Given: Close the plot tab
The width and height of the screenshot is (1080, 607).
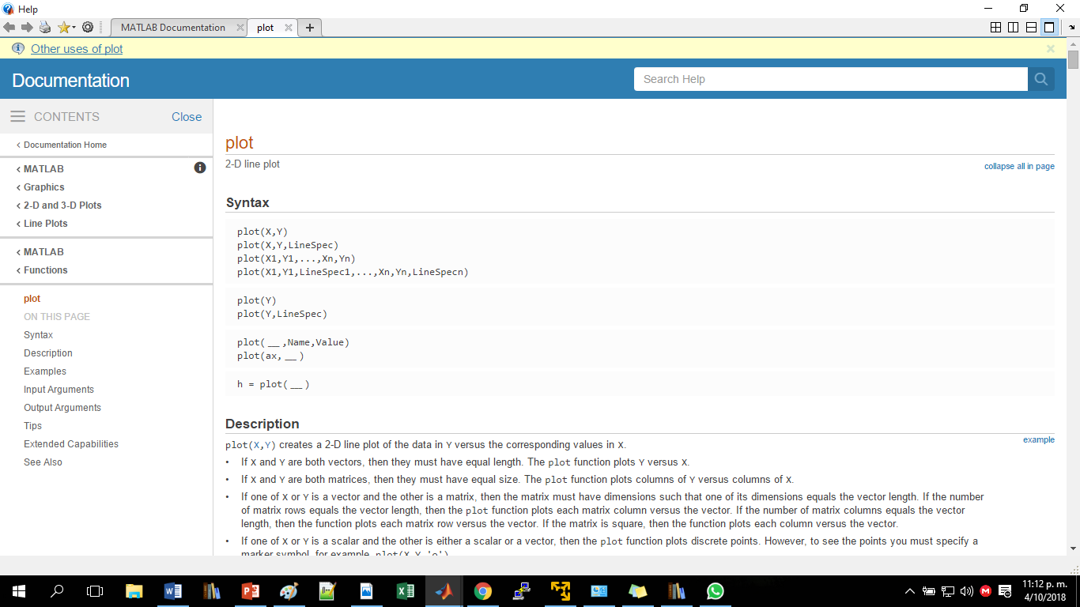Looking at the screenshot, I should tap(289, 28).
